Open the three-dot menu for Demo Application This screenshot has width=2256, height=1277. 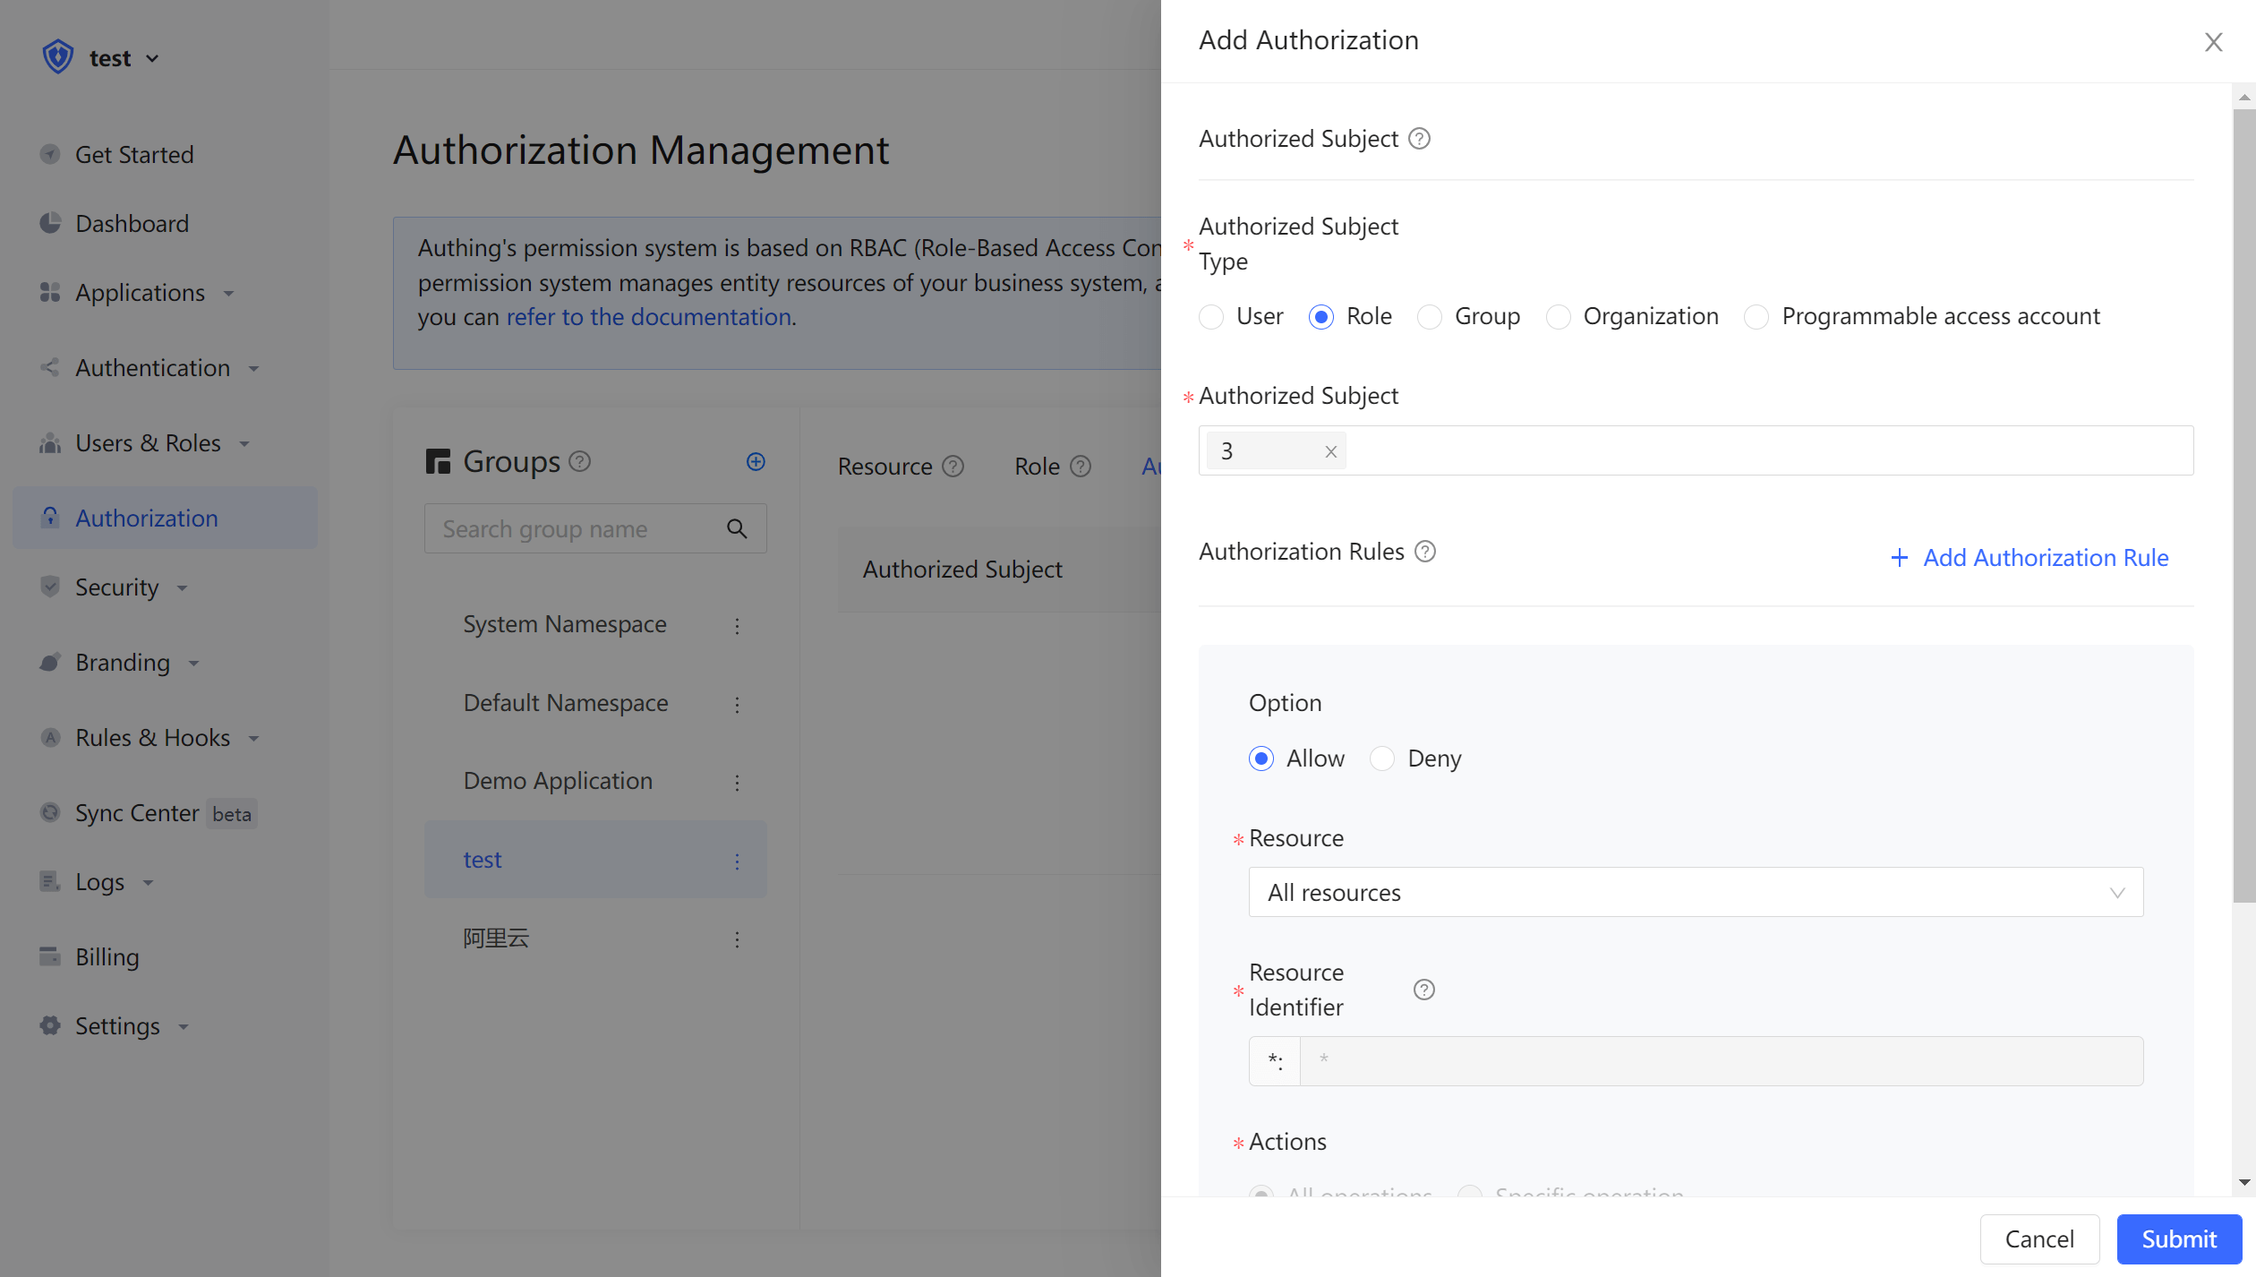point(737,783)
